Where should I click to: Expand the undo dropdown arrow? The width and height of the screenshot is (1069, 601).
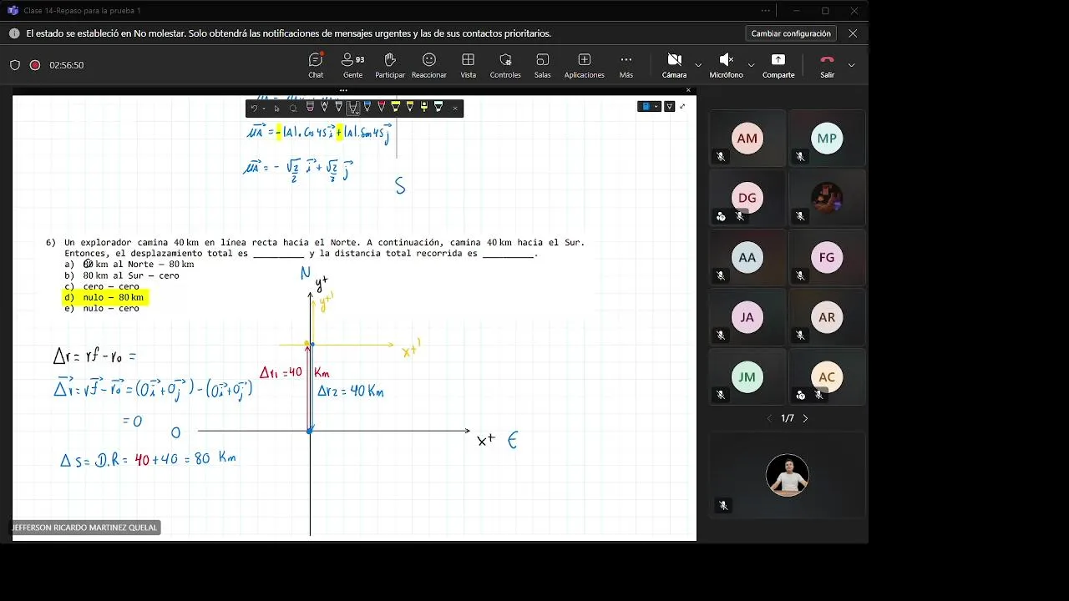264,108
